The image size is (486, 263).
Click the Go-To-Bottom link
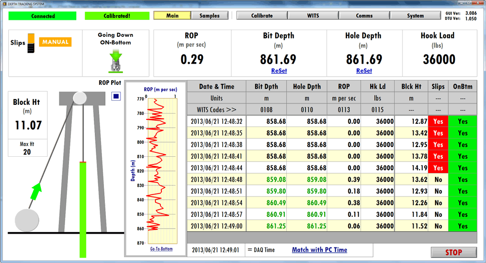161,249
